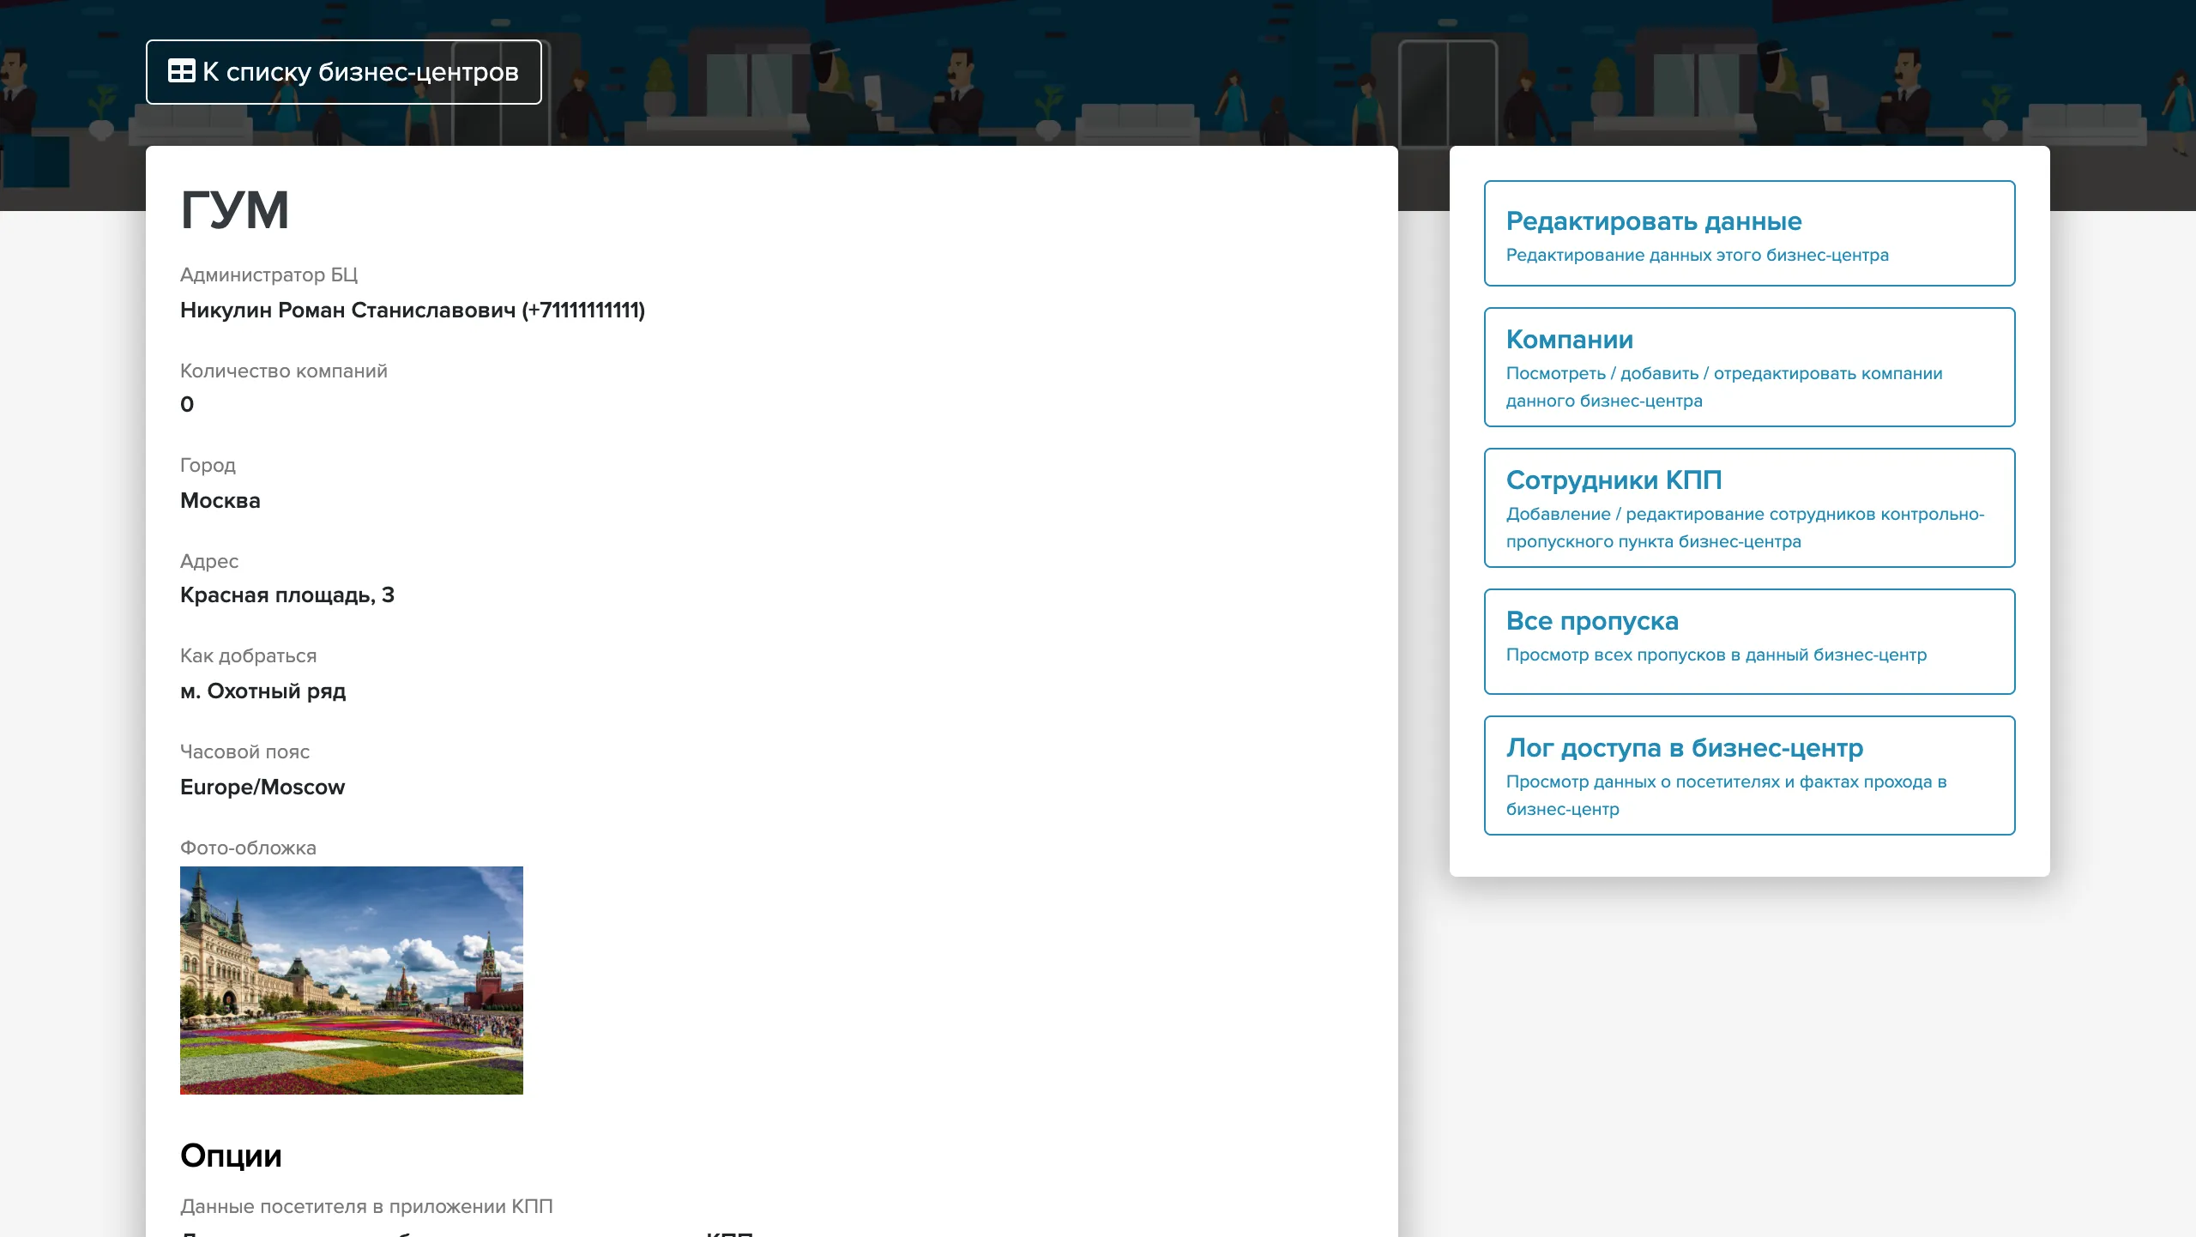
Task: View "Все пропуска" for this business center
Action: pos(1749,642)
